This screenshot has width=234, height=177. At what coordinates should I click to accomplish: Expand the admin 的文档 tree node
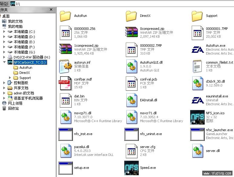point(4,93)
